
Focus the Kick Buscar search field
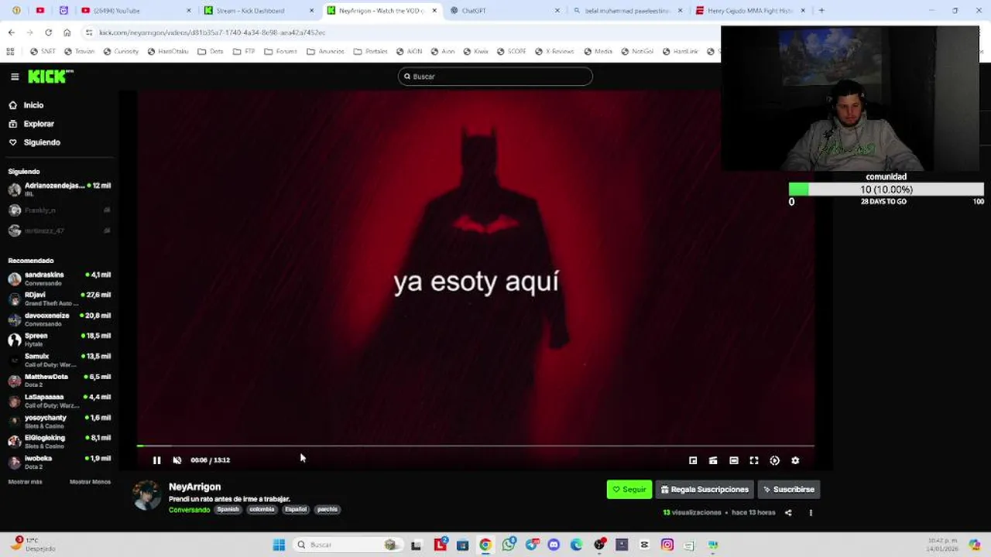[x=495, y=76]
